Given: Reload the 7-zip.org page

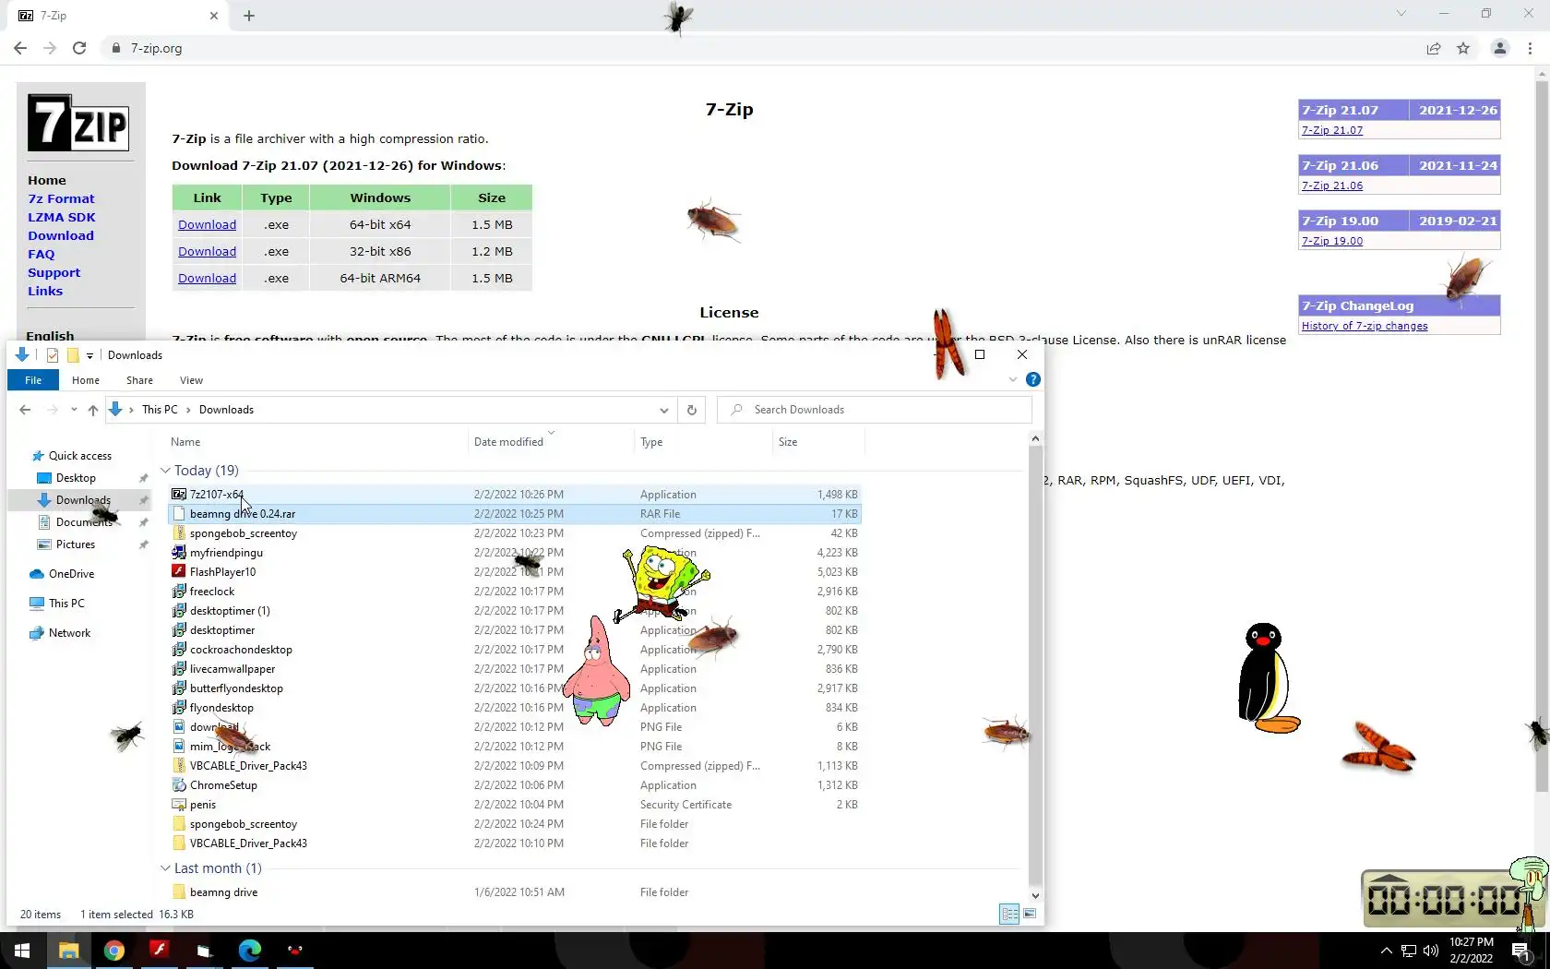Looking at the screenshot, I should coord(79,48).
